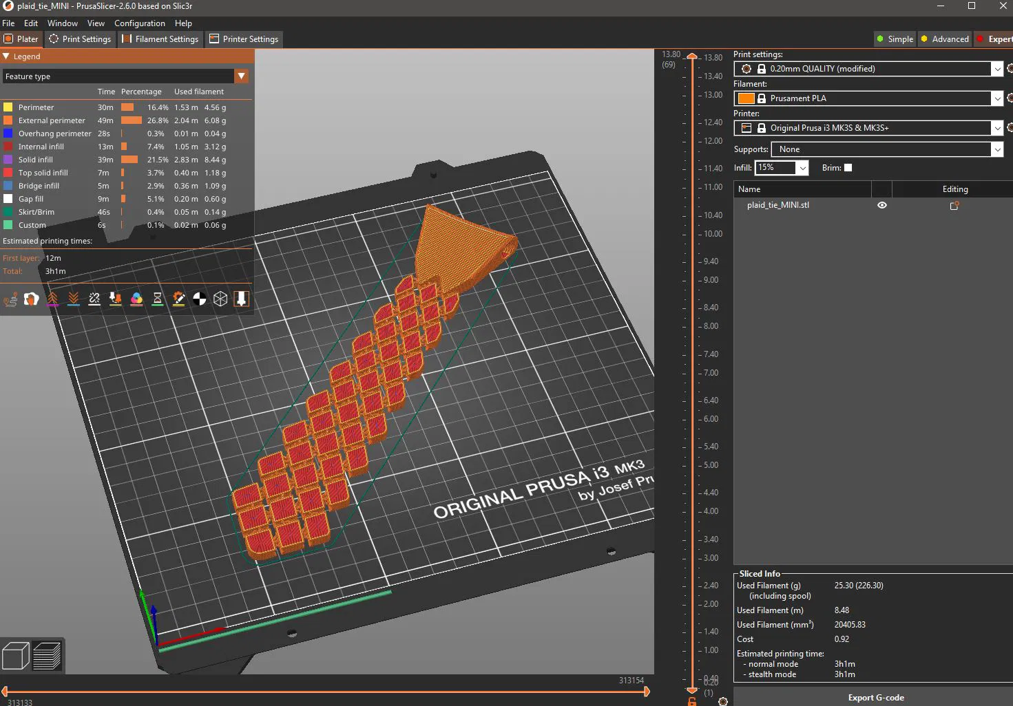Switch to sliced layers preview view
Image resolution: width=1013 pixels, height=706 pixels.
(x=47, y=656)
